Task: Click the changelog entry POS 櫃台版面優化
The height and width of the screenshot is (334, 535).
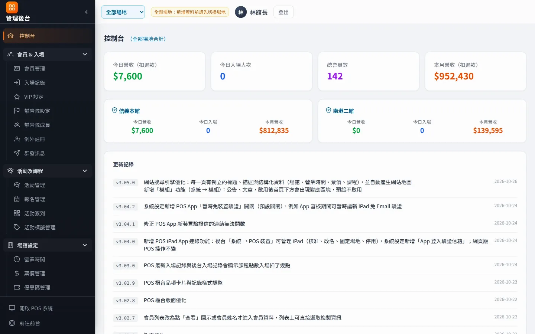Action: click(x=165, y=300)
